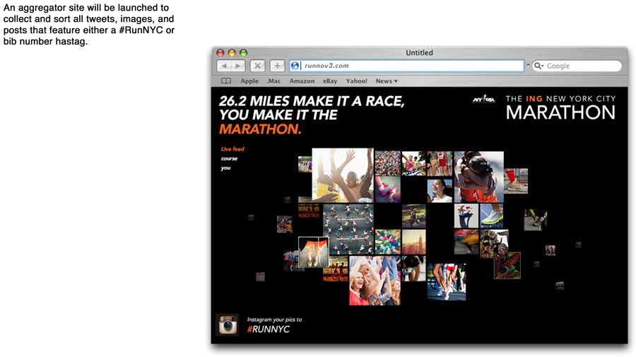Open the neon yellow sneaker photo
The height and width of the screenshot is (357, 636).
click(x=491, y=216)
